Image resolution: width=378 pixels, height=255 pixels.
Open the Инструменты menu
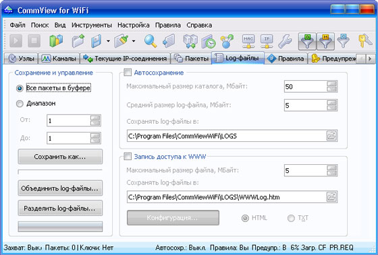pos(92,25)
